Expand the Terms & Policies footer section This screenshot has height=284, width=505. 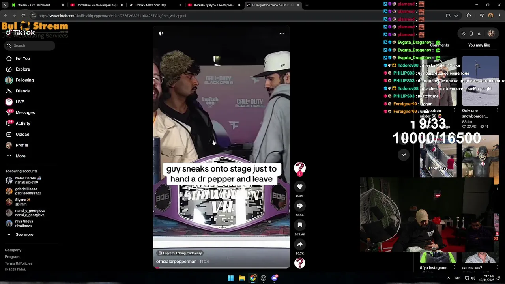coord(19,263)
